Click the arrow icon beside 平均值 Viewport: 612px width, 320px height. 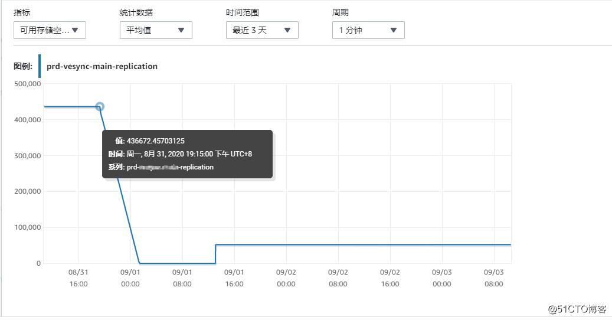coord(181,30)
